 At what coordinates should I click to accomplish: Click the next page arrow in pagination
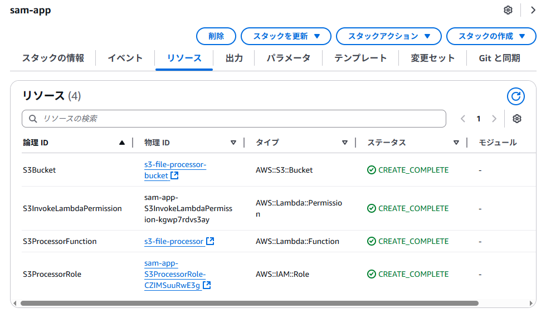point(494,119)
